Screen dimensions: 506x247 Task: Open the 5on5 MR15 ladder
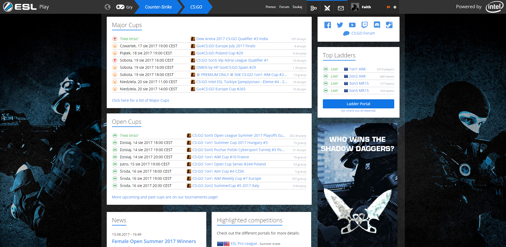tap(359, 91)
